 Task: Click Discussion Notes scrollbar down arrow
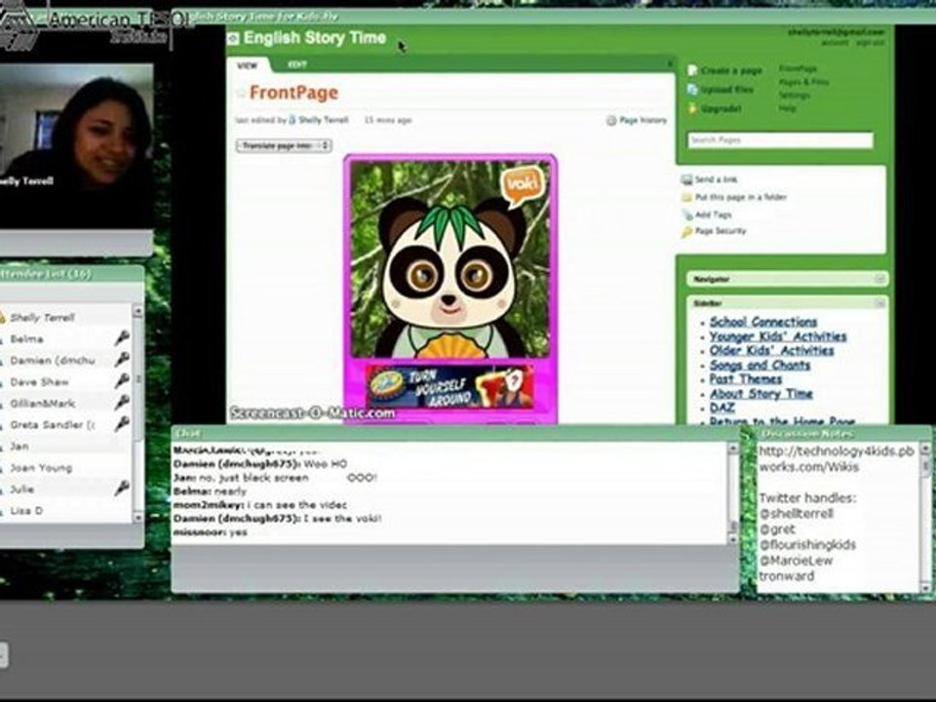pyautogui.click(x=925, y=587)
